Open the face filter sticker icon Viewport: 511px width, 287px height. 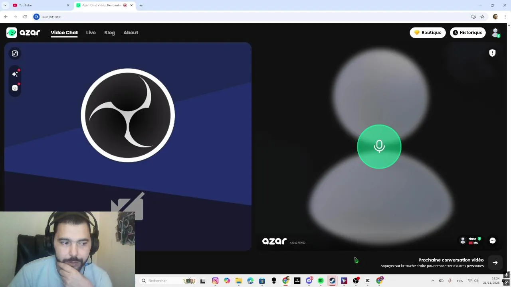click(15, 88)
